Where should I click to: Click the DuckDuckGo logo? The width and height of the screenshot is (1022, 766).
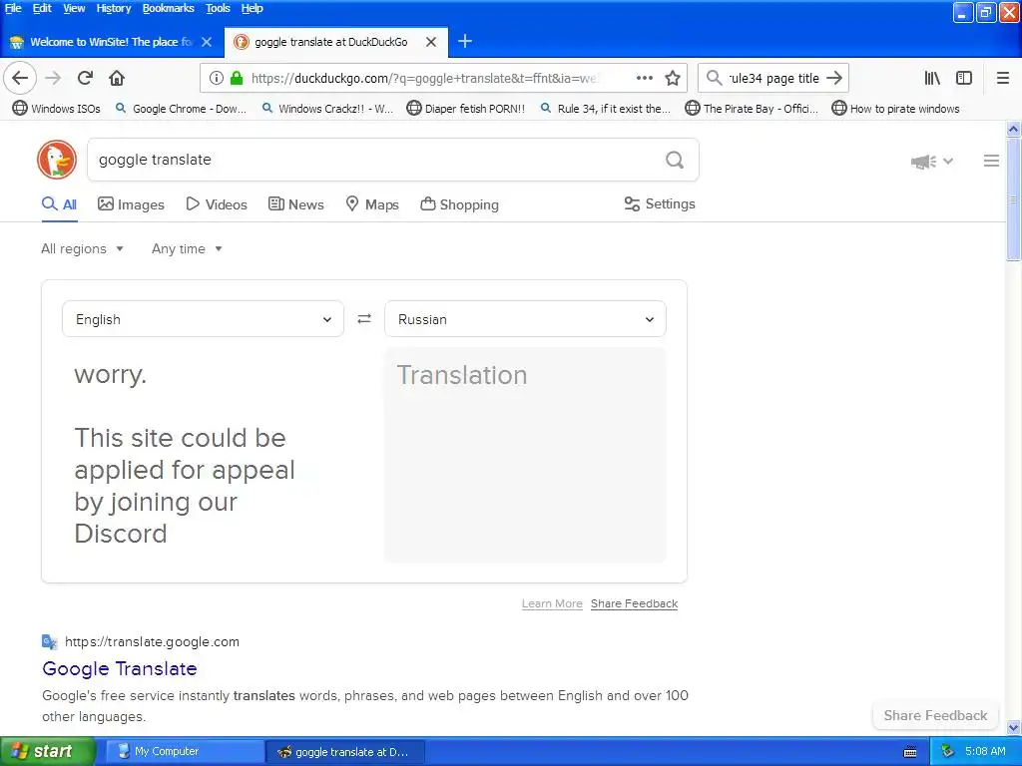point(57,160)
